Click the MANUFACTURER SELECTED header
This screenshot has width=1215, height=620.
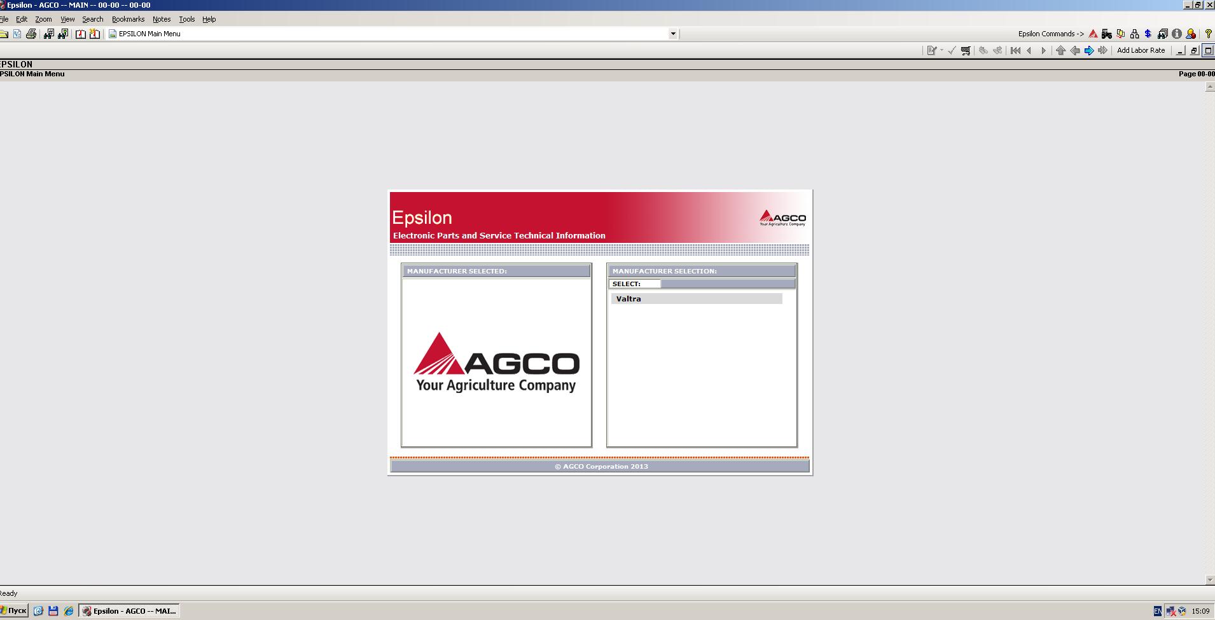(x=496, y=271)
